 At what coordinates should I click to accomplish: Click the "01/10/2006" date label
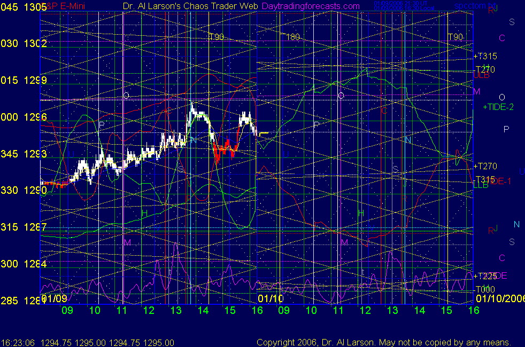(x=500, y=298)
